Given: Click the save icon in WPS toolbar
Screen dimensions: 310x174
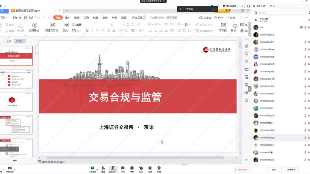Looking at the screenshot, I should 15,18.
